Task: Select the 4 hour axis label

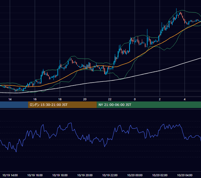Action: [x=184, y=99]
